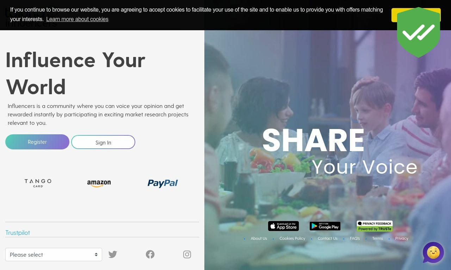Open the Twitter profile icon
451x270 pixels.
(113, 254)
